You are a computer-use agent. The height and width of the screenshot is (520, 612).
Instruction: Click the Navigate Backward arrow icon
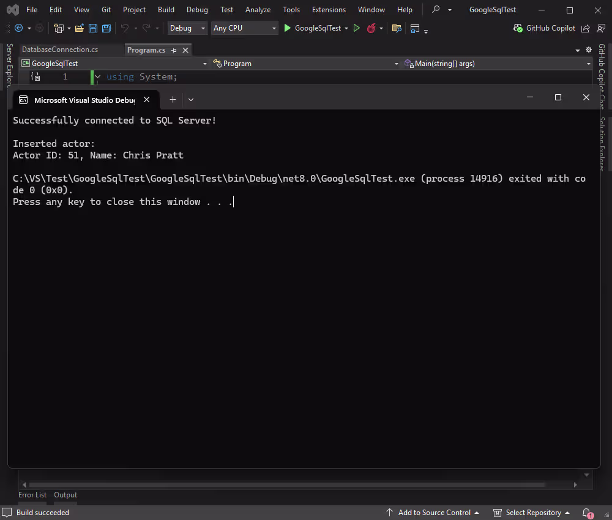click(19, 28)
